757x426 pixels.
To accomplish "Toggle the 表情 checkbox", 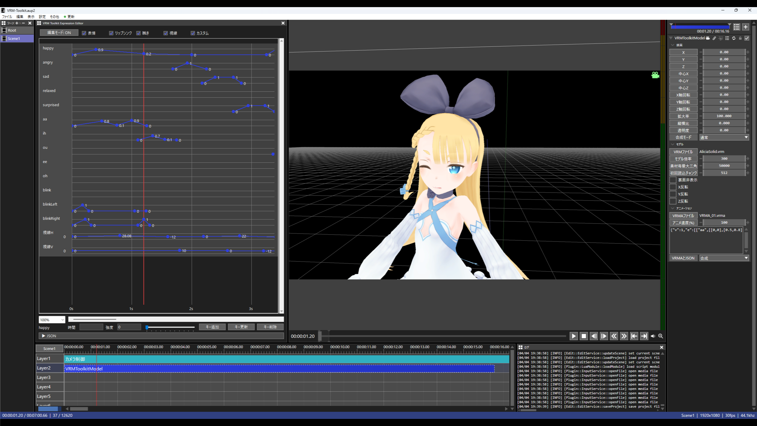I will (84, 33).
